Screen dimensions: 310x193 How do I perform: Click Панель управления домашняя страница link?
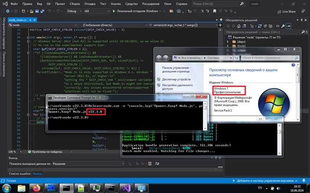click(x=176, y=69)
